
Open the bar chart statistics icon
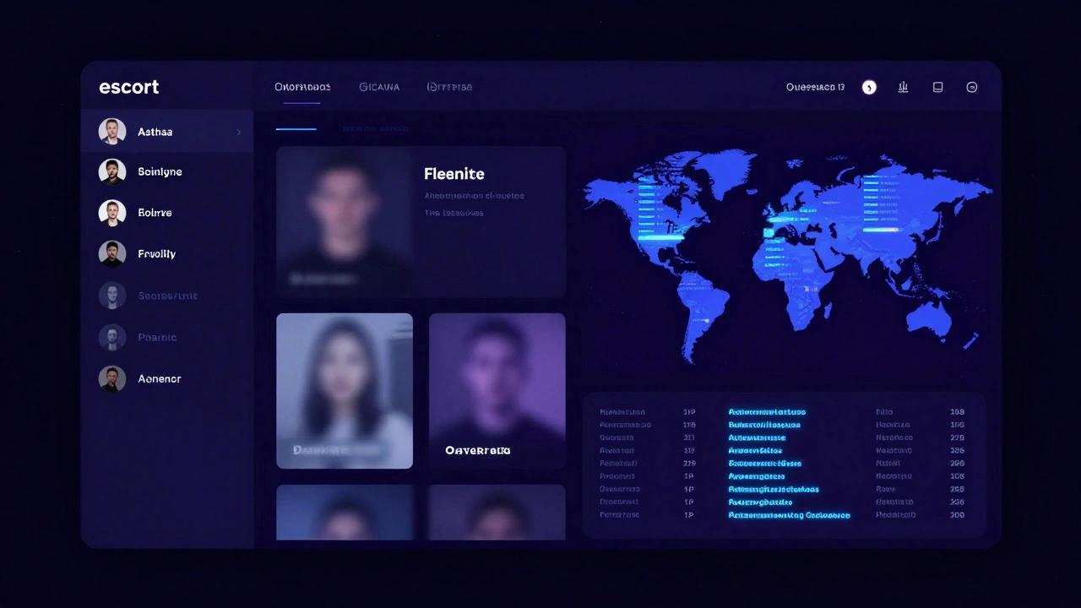903,87
